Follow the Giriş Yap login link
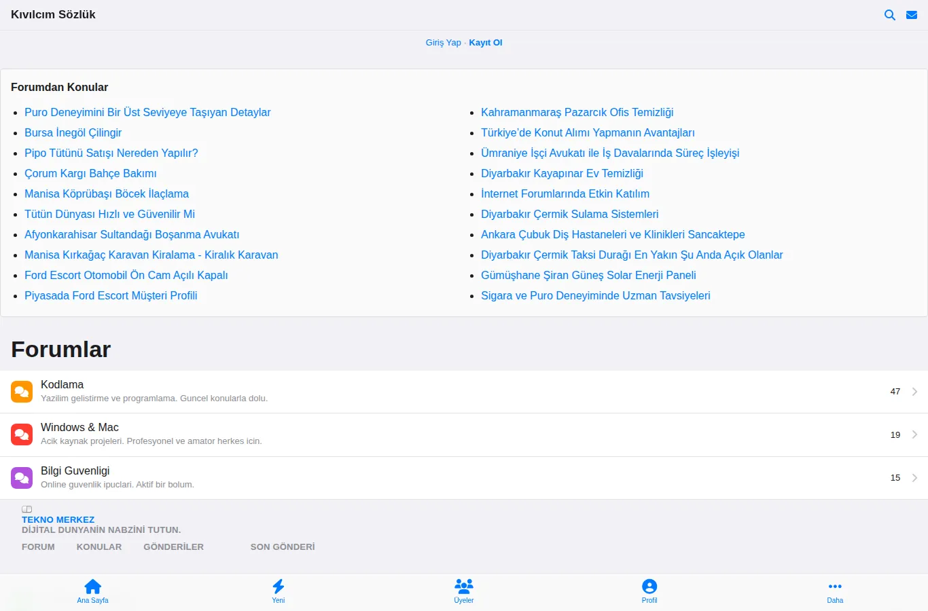Viewport: 928px width, 611px height. (x=444, y=42)
